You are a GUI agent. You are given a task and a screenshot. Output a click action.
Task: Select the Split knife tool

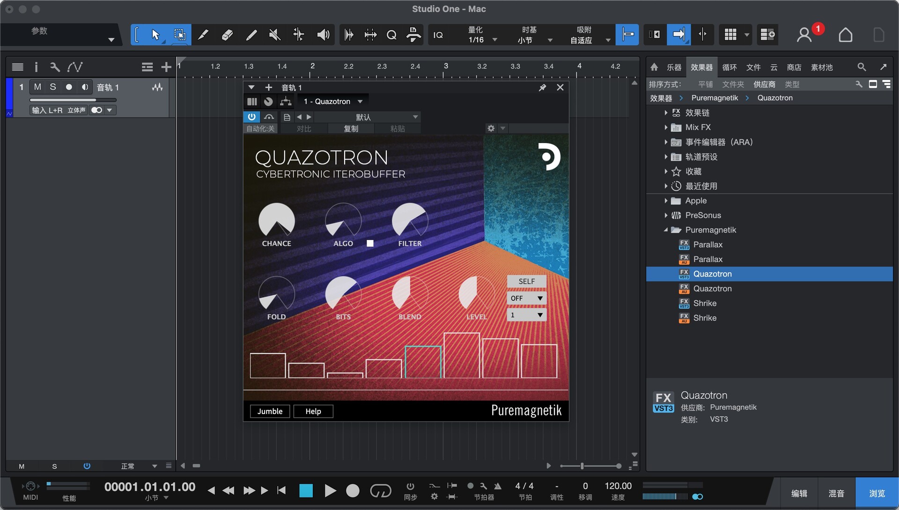[203, 35]
